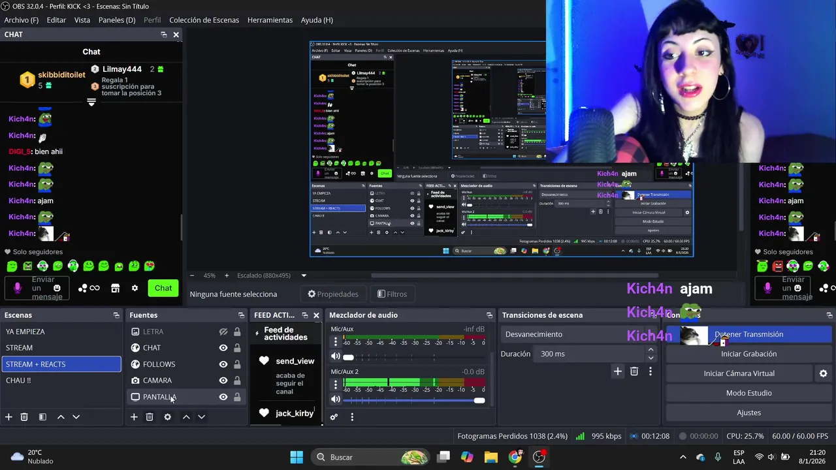Mute the Mic/Aux 2 speaker icon
This screenshot has height=470, width=836.
pyautogui.click(x=336, y=399)
